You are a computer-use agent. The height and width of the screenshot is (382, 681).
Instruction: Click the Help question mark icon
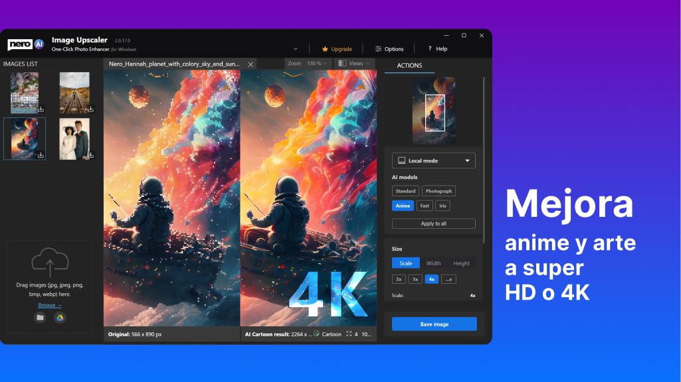tap(430, 48)
